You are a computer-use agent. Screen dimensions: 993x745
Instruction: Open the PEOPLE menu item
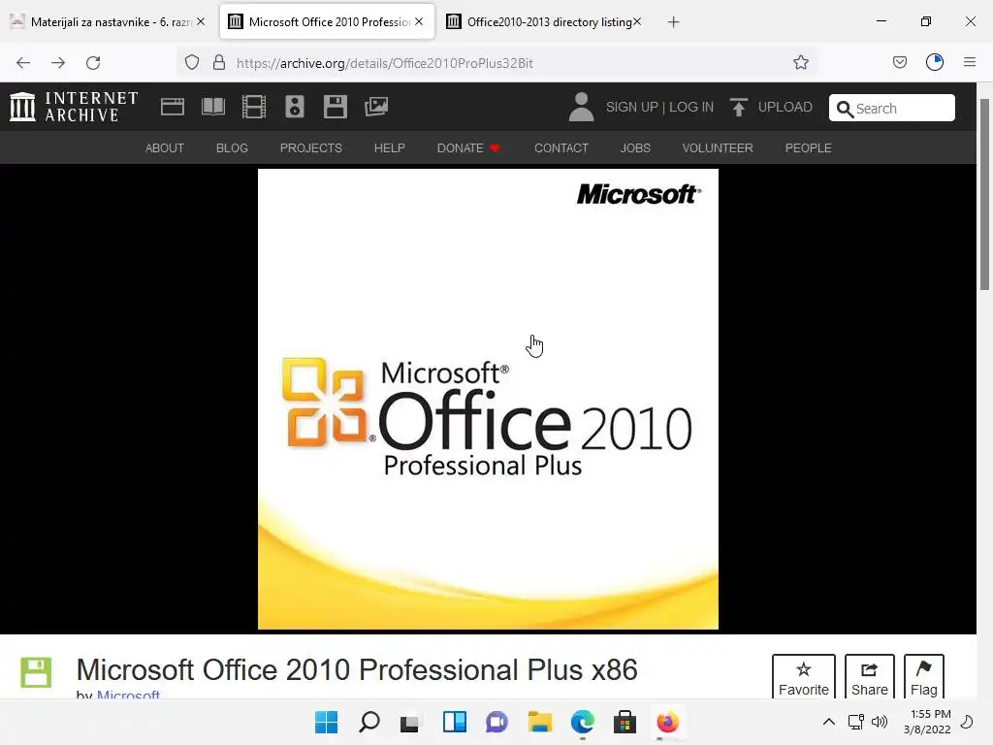coord(808,148)
